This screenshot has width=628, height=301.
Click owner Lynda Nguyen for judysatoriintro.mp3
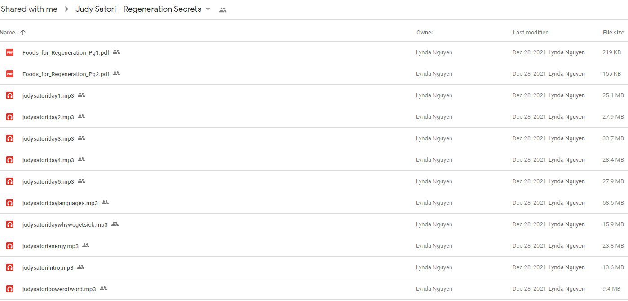(x=434, y=267)
